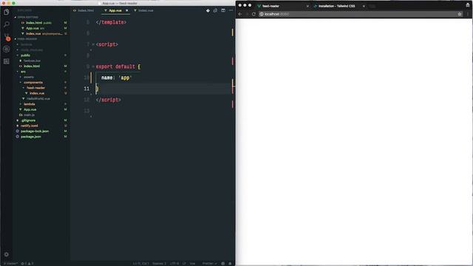Switch to Installation - Tailwind CSS browser tab

[x=337, y=6]
